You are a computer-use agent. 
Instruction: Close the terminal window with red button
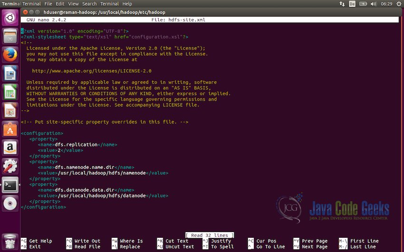[x=25, y=12]
